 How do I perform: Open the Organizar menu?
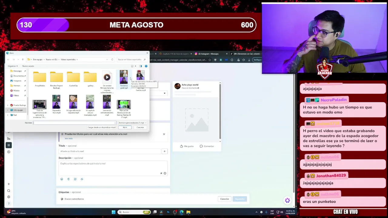pyautogui.click(x=13, y=66)
